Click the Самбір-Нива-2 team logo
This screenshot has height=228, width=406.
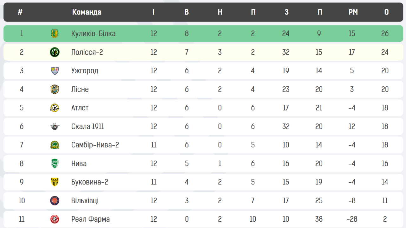(x=55, y=145)
